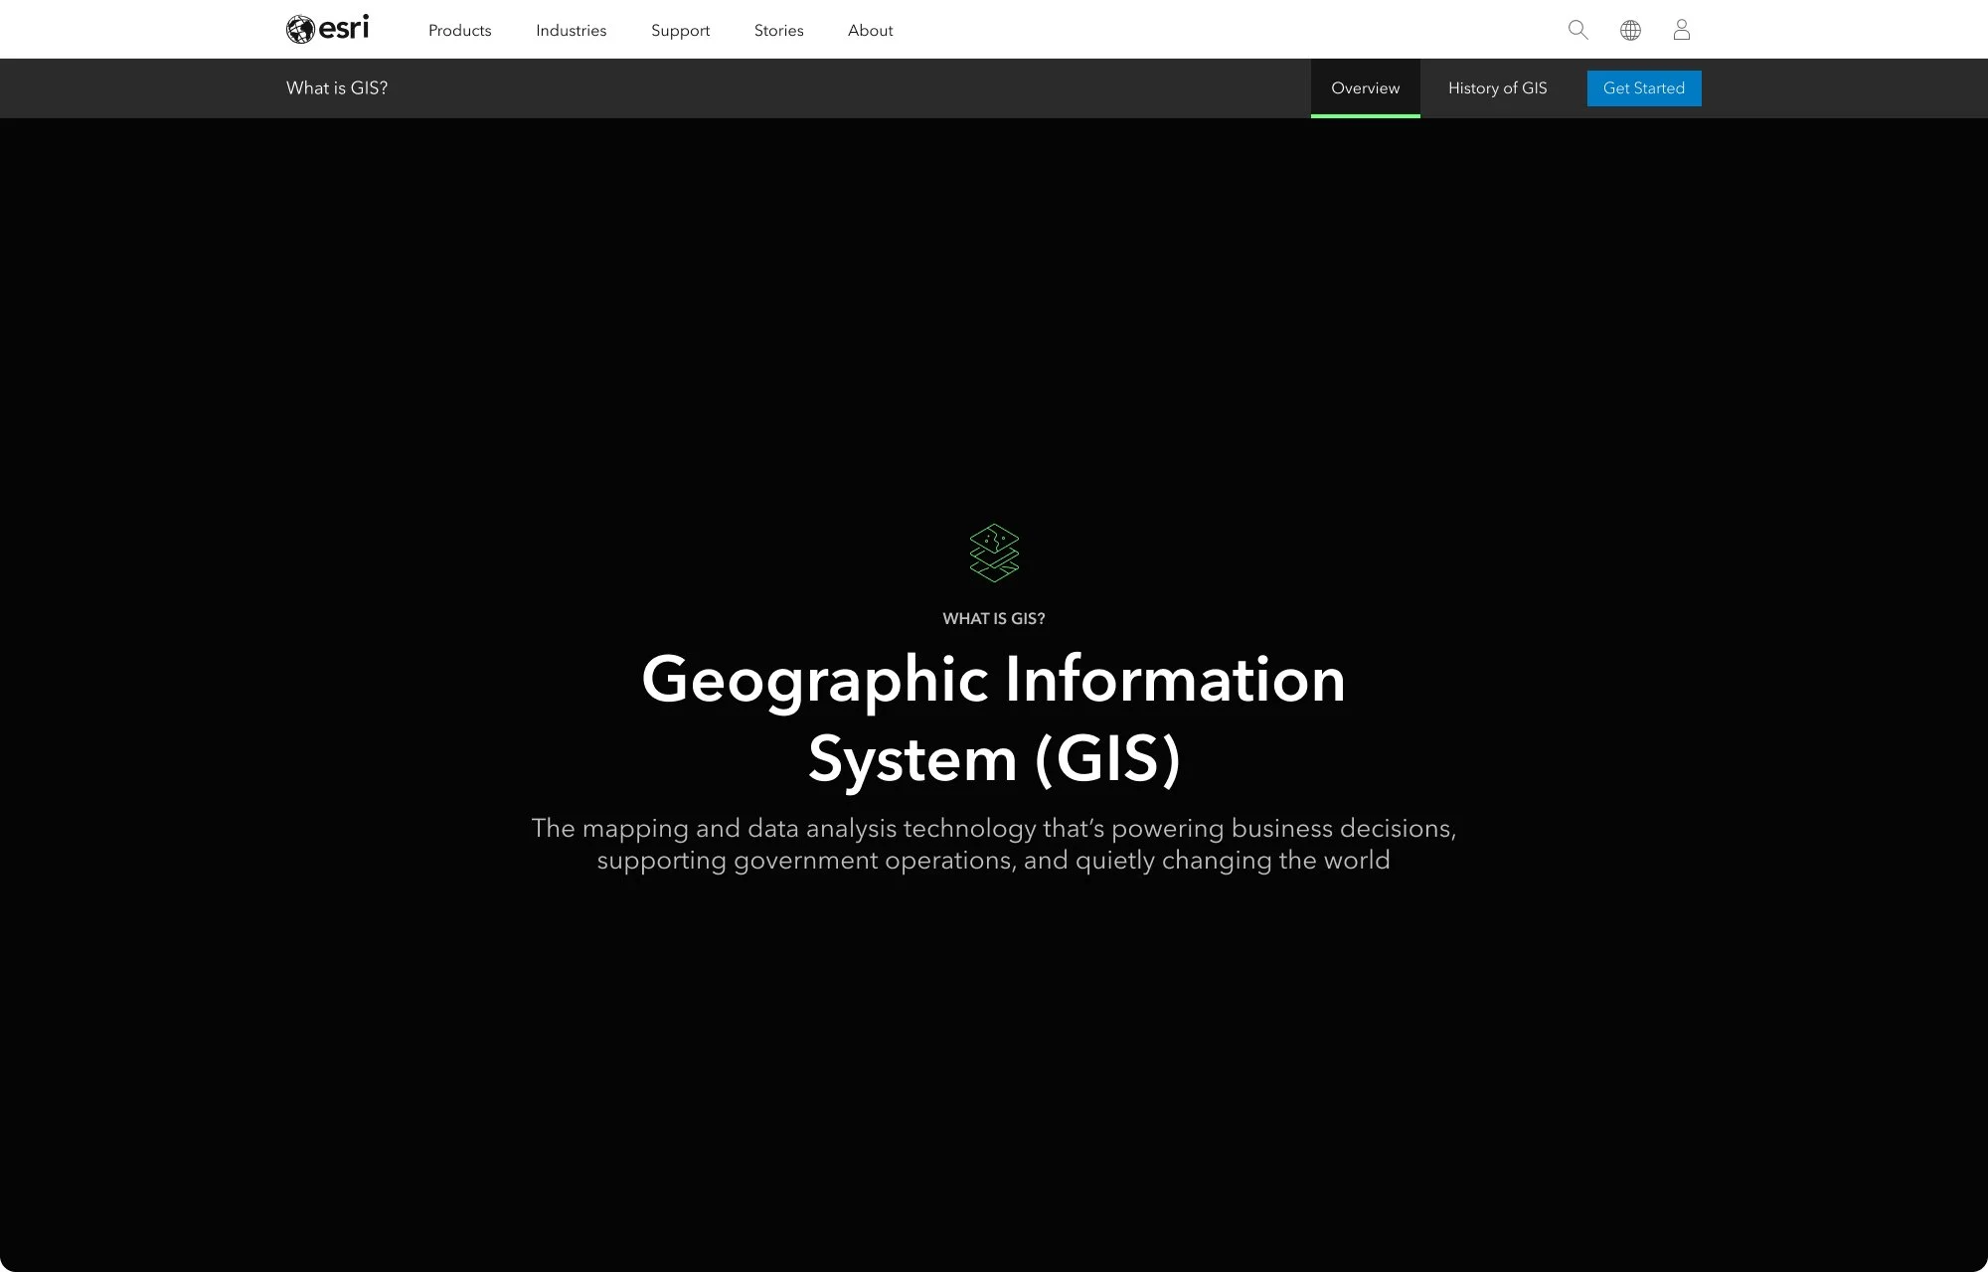Open the search icon

click(x=1577, y=30)
